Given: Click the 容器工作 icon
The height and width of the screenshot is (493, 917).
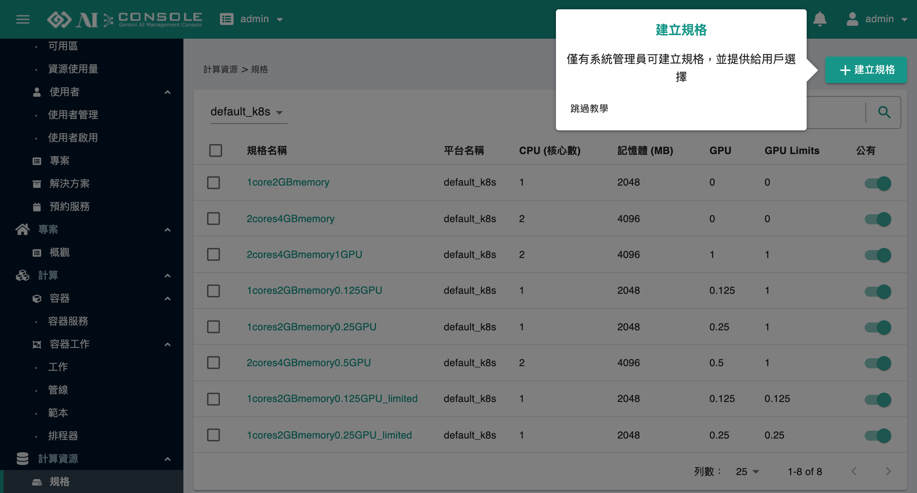Looking at the screenshot, I should [37, 344].
